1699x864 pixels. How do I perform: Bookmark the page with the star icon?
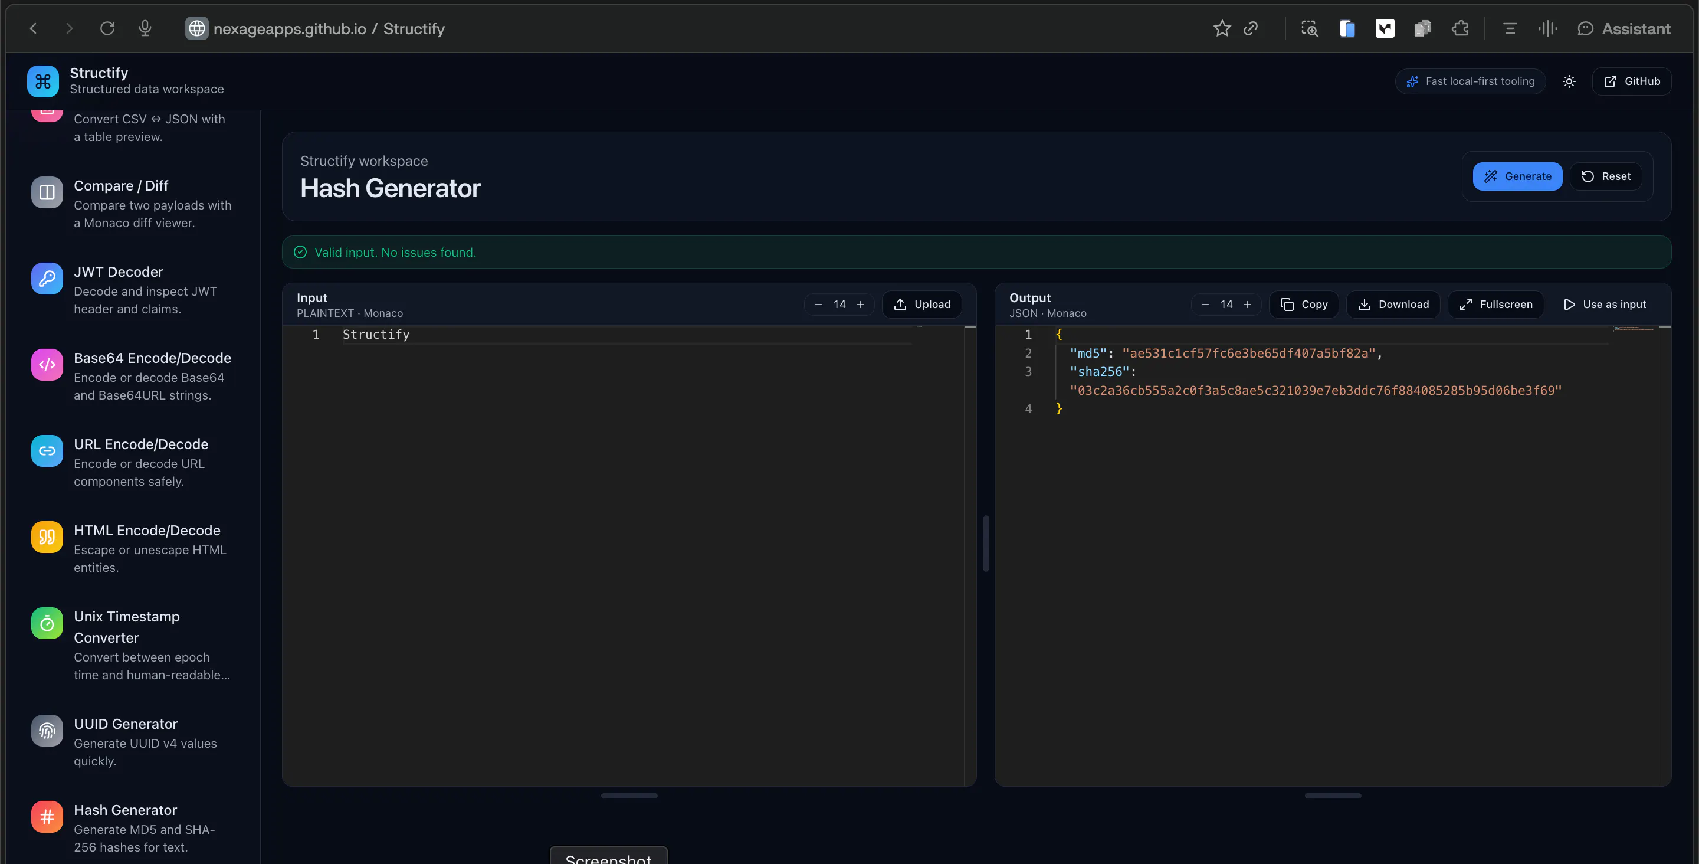click(1222, 28)
